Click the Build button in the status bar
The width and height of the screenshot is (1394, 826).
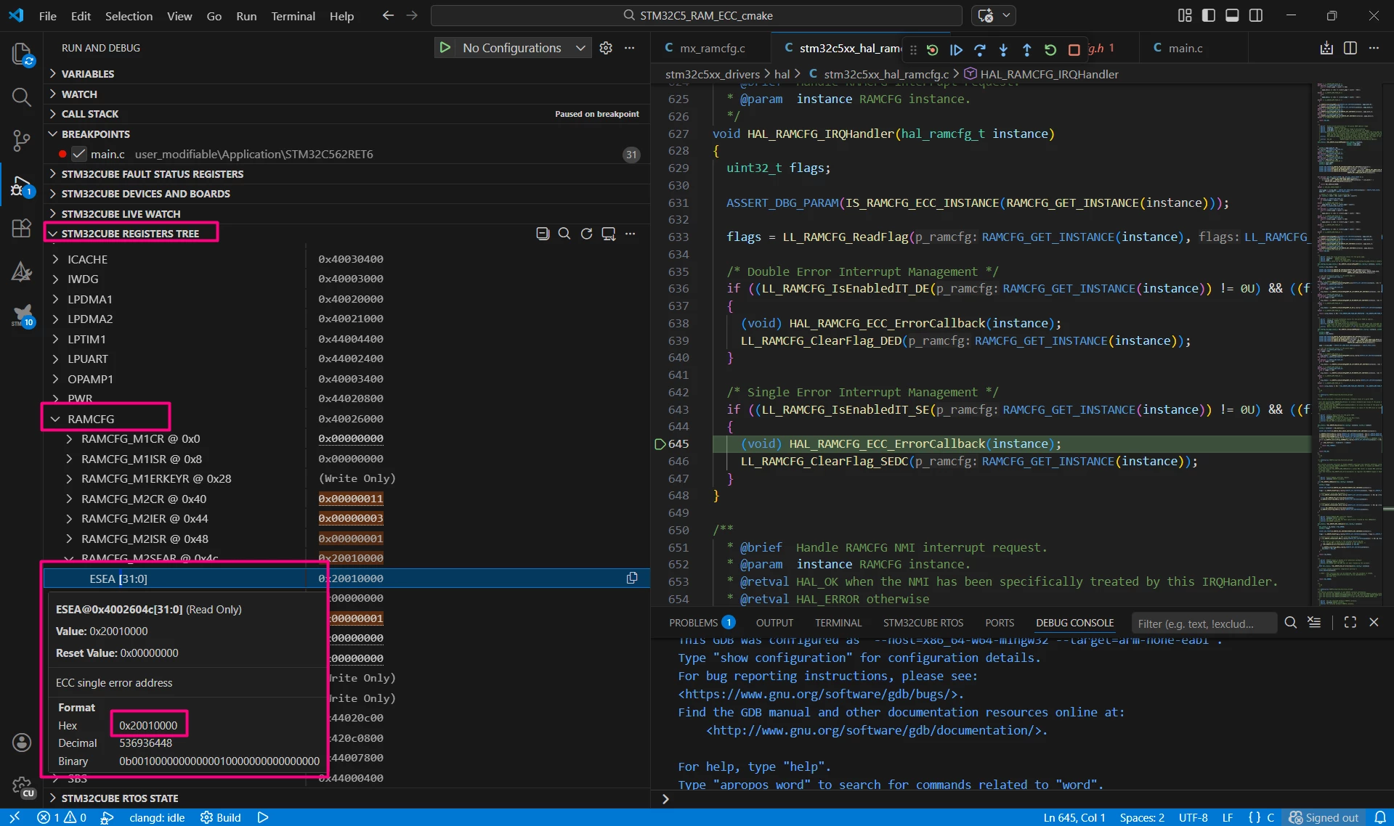pyautogui.click(x=221, y=818)
